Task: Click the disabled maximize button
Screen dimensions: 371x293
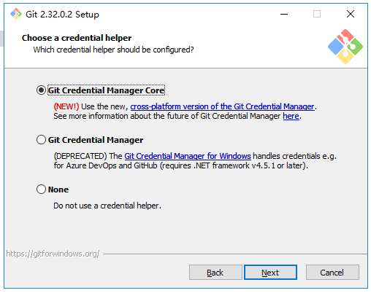Action: click(x=317, y=14)
